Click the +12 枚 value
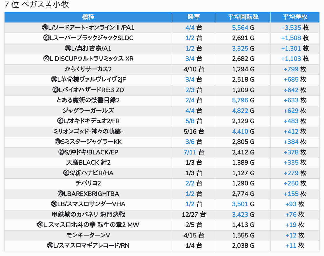The image size is (324, 256). pyautogui.click(x=295, y=235)
